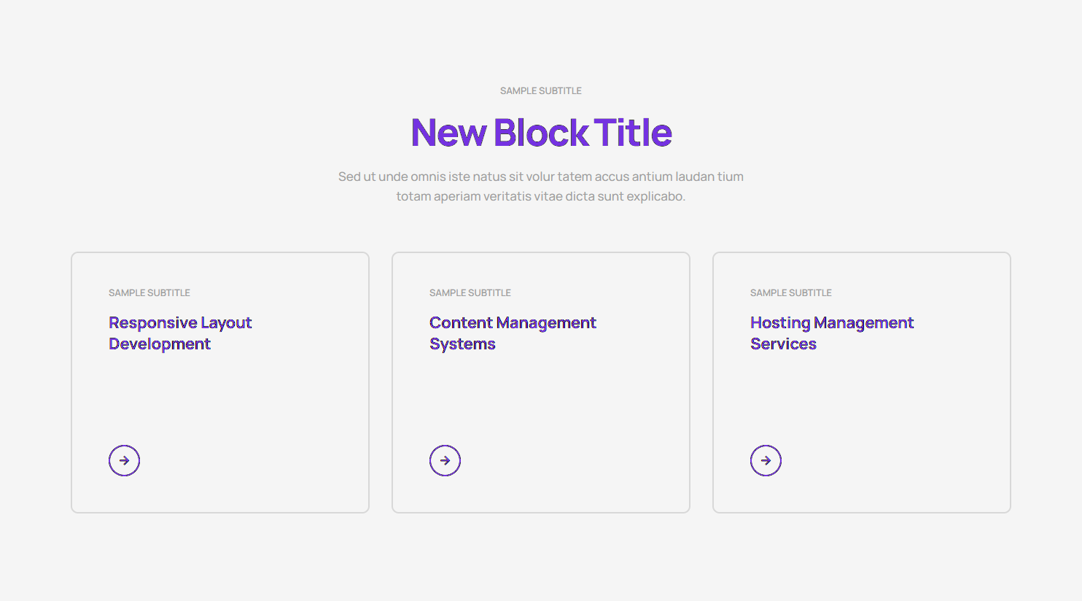Select the Sample Subtitle above New Block Title
1082x601 pixels.
541,90
